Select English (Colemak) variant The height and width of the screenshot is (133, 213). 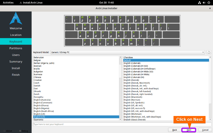(166, 63)
